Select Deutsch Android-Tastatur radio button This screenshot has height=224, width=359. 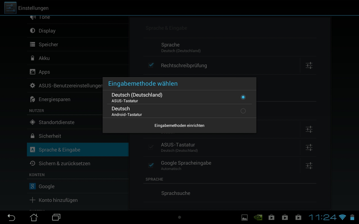point(243,111)
